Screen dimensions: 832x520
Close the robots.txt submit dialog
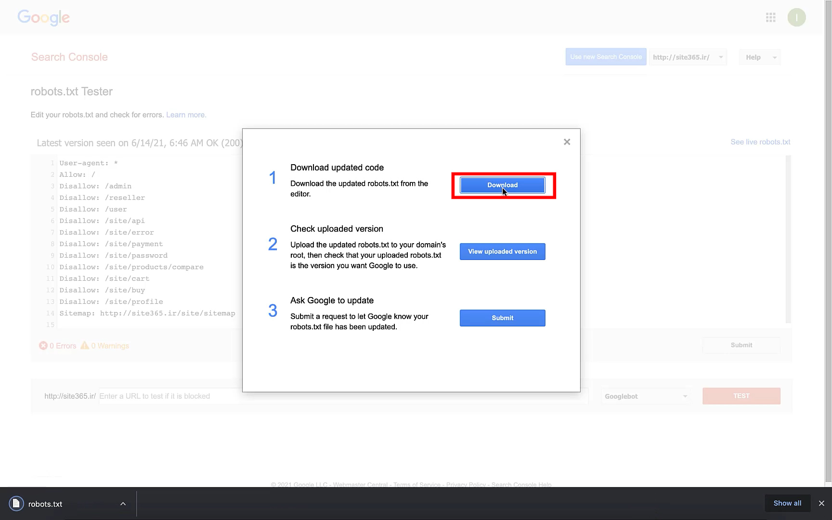coord(567,142)
